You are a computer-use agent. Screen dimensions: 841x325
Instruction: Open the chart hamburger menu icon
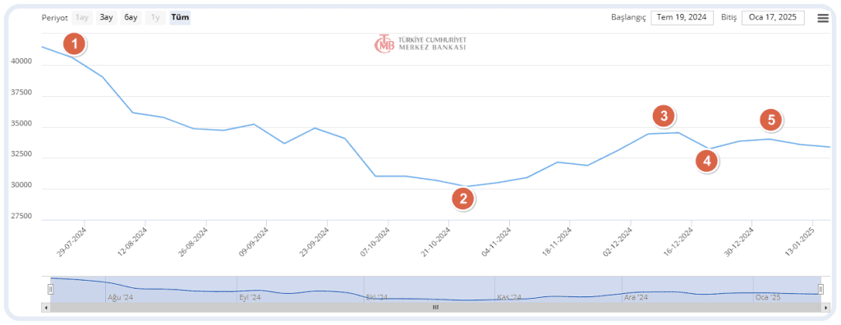[823, 18]
